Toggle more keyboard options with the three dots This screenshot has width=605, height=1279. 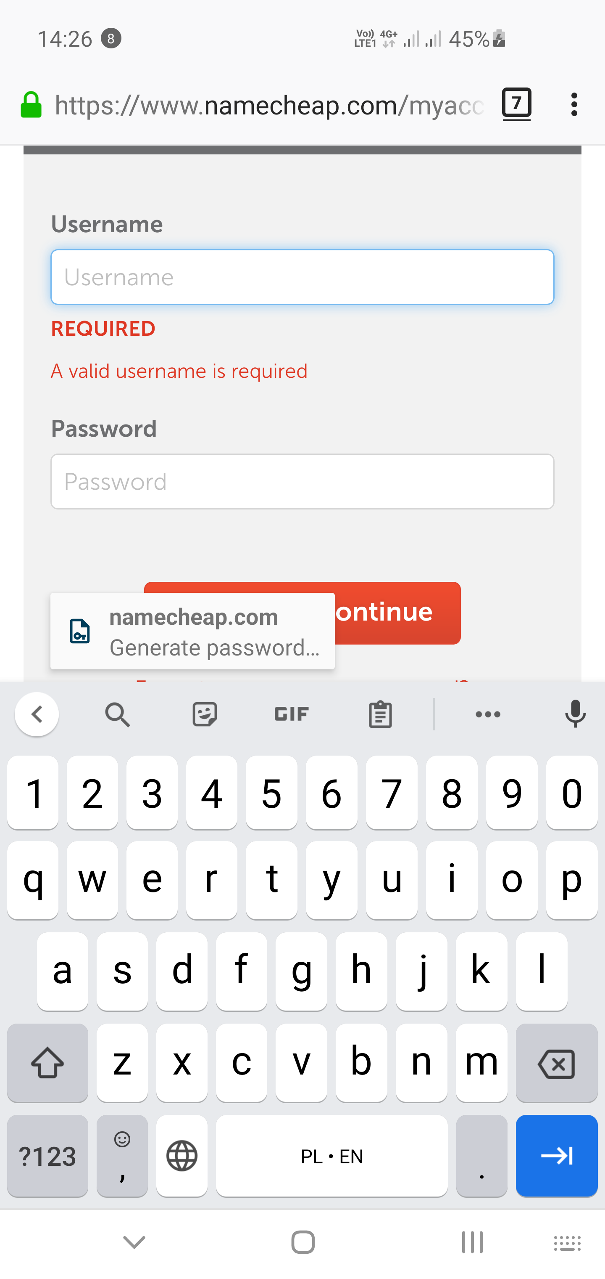click(488, 714)
